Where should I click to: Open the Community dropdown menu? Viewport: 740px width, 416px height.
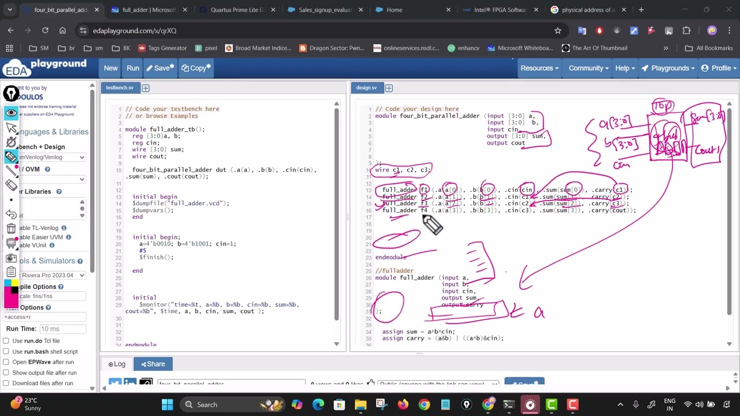[589, 68]
